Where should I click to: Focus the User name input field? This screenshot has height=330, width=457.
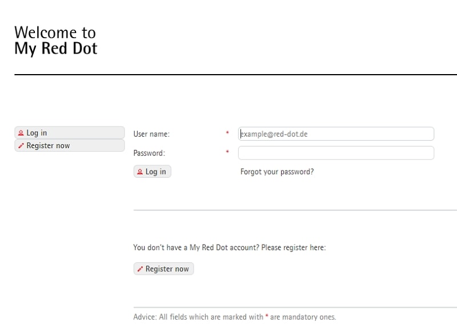(x=336, y=134)
